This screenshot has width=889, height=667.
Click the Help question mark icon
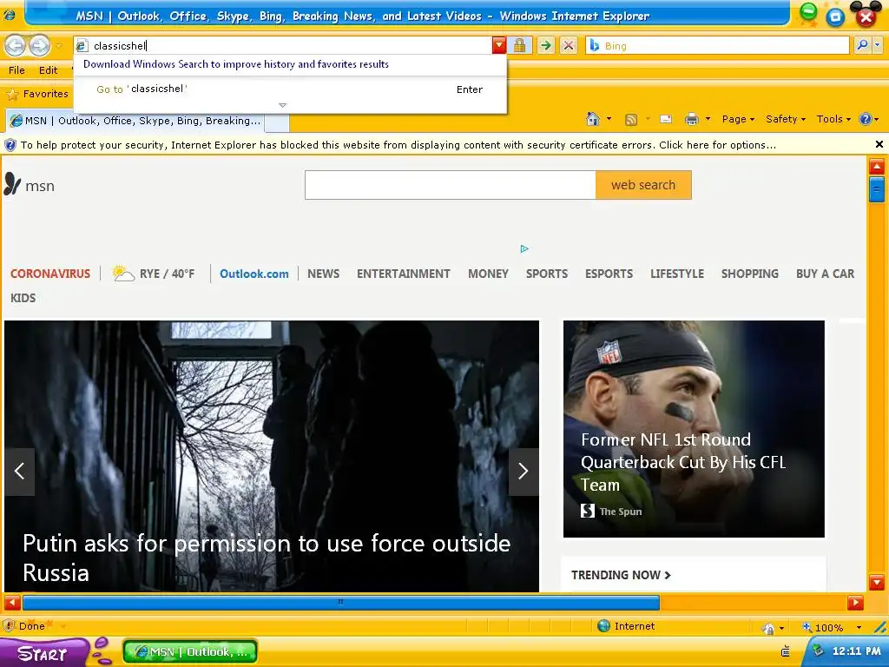tap(866, 119)
